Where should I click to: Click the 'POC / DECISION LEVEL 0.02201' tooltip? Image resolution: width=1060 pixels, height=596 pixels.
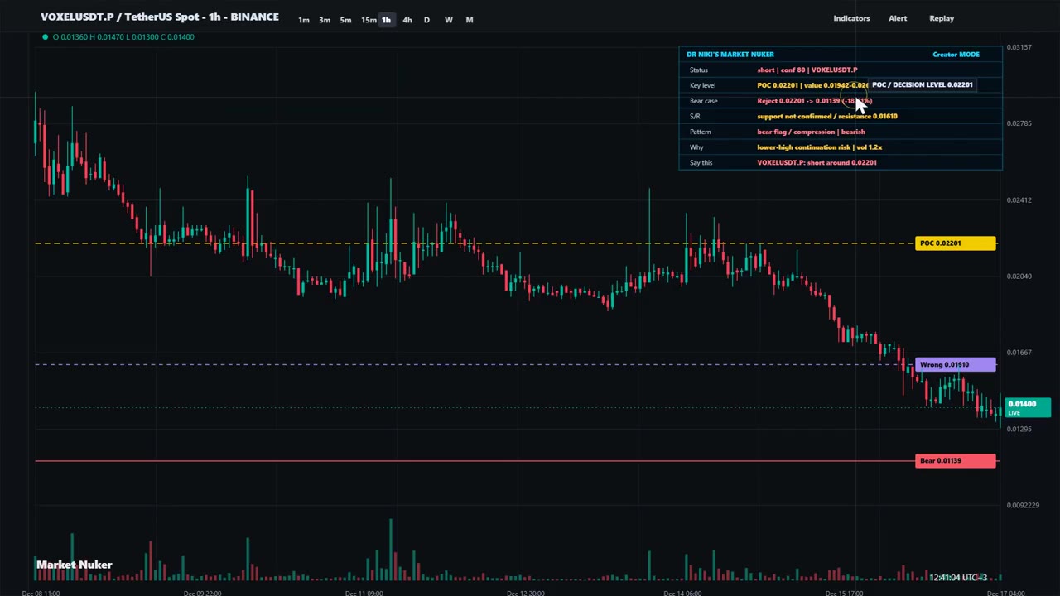(922, 84)
